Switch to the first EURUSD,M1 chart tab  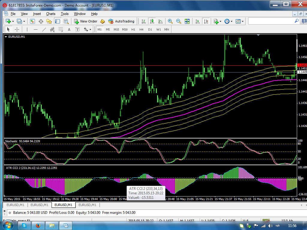tap(16, 205)
